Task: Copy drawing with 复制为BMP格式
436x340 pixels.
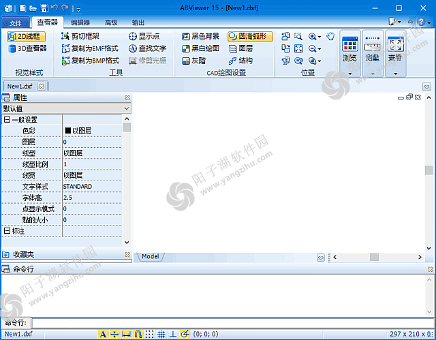Action: [x=91, y=61]
